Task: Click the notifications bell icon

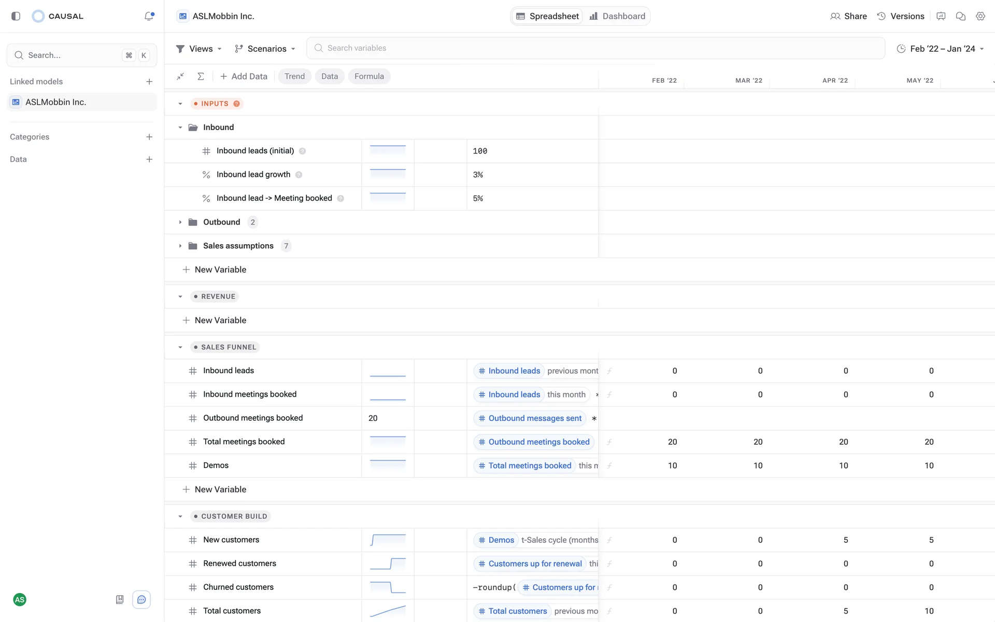Action: [149, 16]
